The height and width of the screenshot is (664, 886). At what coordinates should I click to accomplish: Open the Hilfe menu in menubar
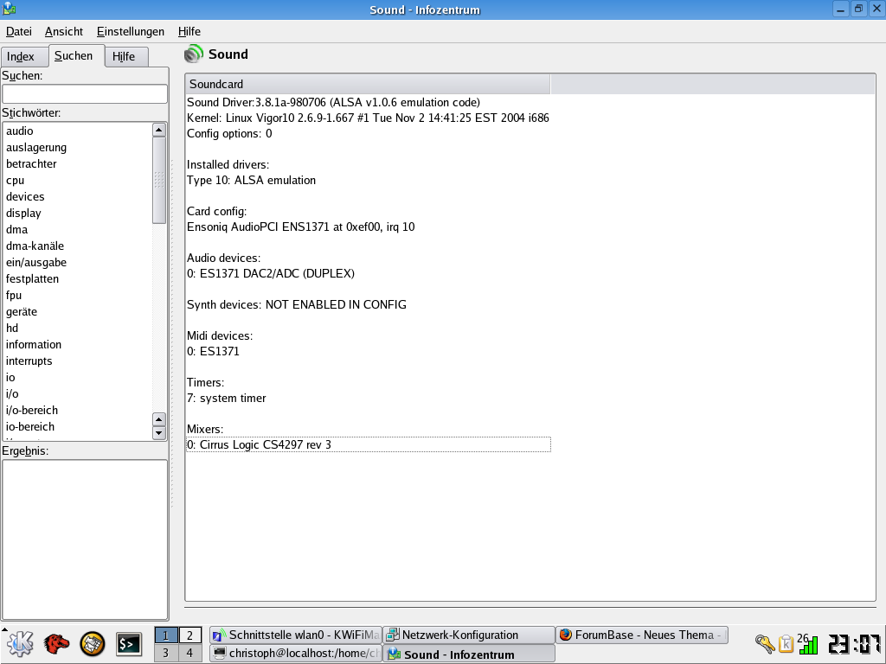pyautogui.click(x=189, y=32)
